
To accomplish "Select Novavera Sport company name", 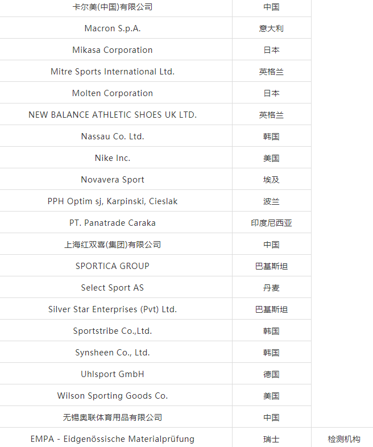I will pyautogui.click(x=113, y=180).
